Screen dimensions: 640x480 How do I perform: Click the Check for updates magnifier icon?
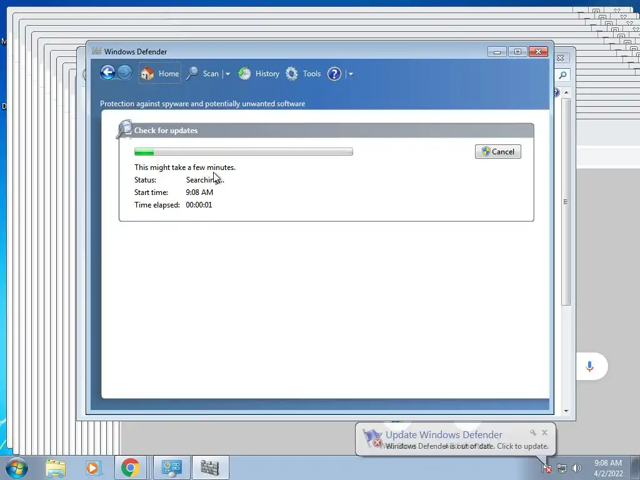tap(124, 129)
